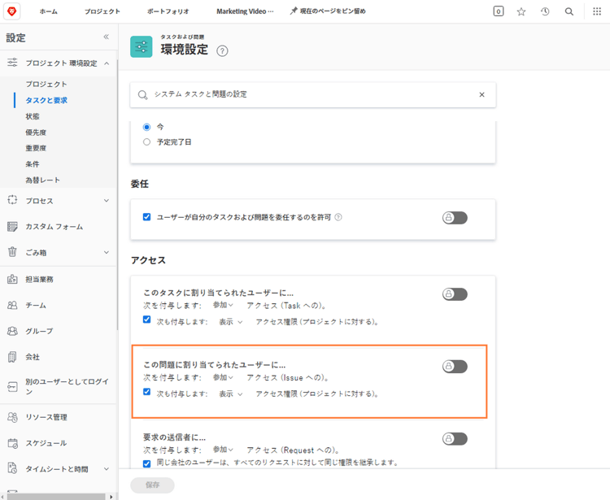Viewport: 610px width, 500px height.
Task: Expand the ごみ箱 section chevron
Action: click(x=107, y=252)
